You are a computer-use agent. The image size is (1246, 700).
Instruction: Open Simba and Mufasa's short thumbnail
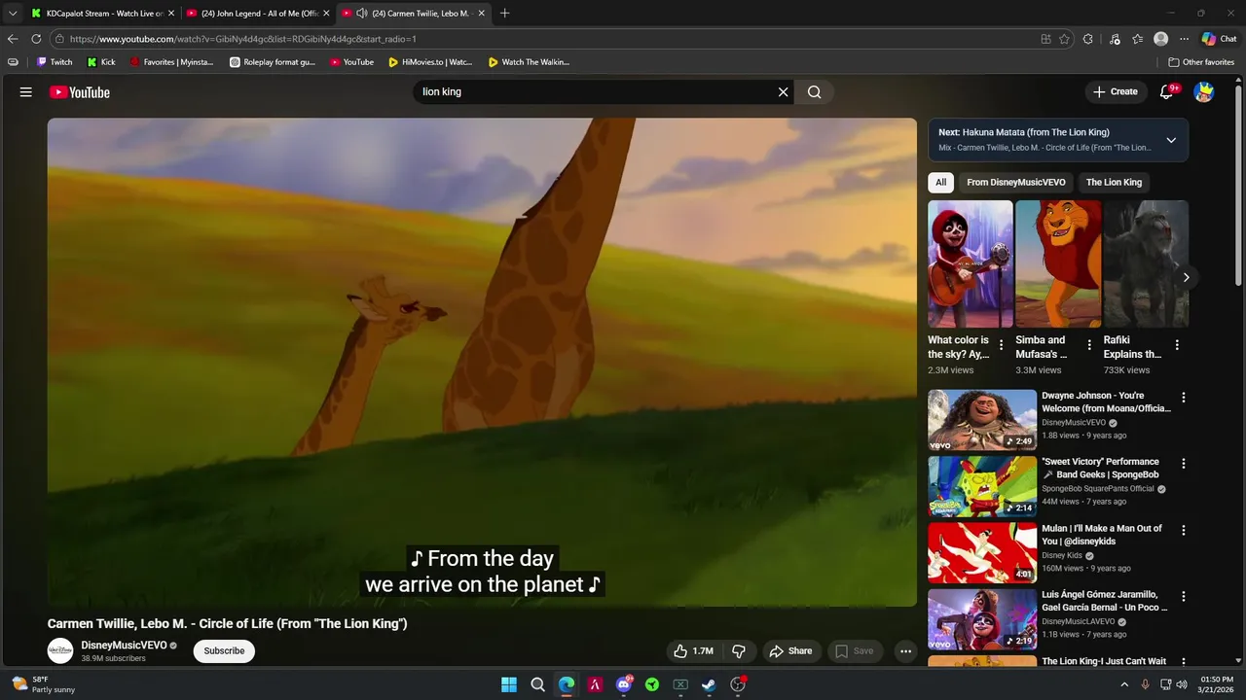(1058, 264)
